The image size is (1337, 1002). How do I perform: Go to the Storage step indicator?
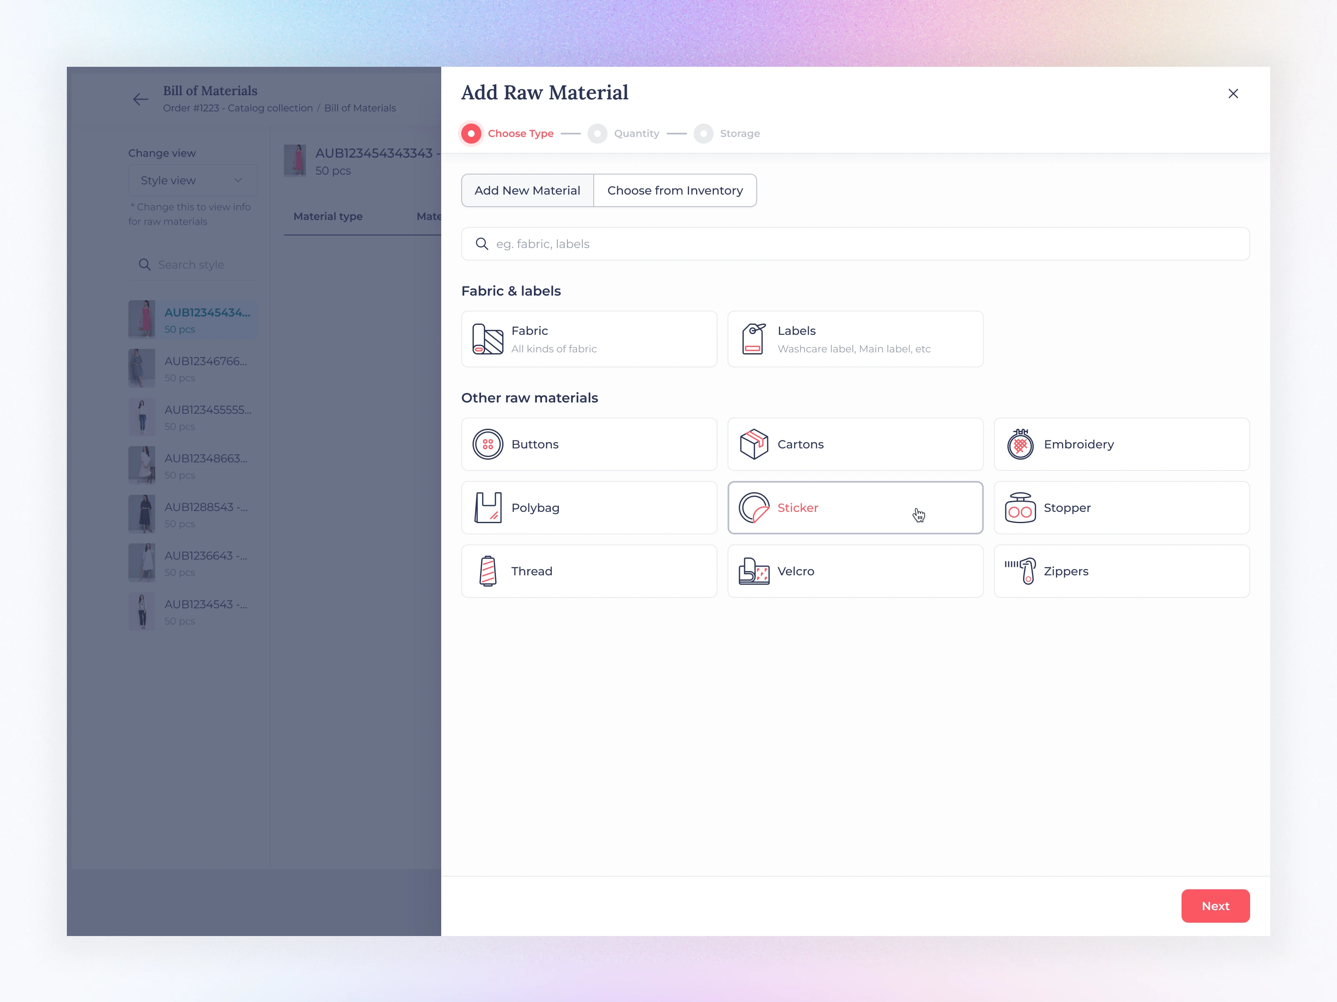tap(703, 134)
